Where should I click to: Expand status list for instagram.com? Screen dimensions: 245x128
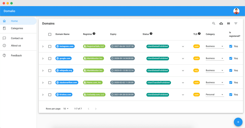pyautogui.click(x=183, y=46)
